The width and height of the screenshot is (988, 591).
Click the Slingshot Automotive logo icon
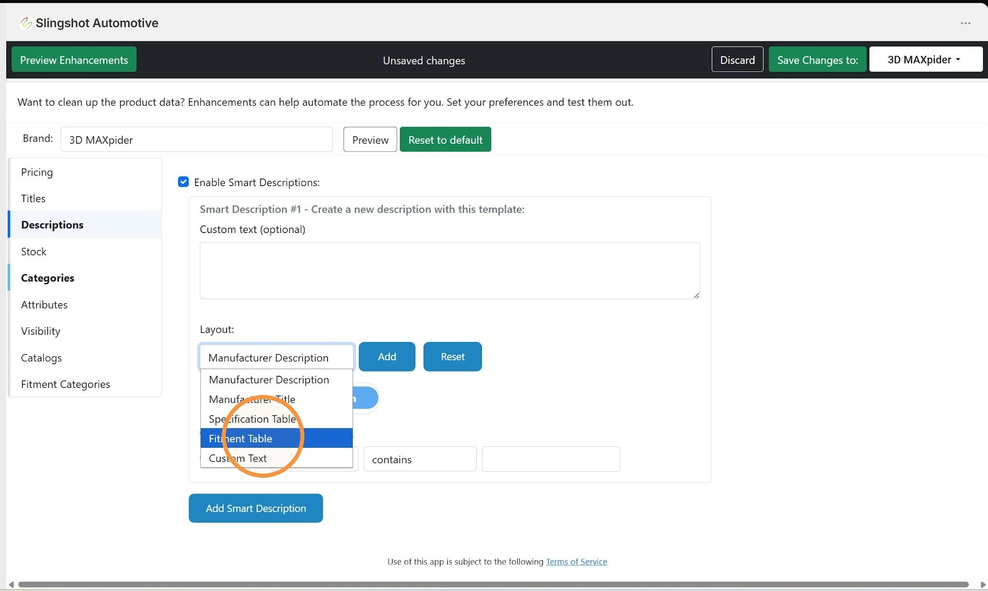coord(26,23)
